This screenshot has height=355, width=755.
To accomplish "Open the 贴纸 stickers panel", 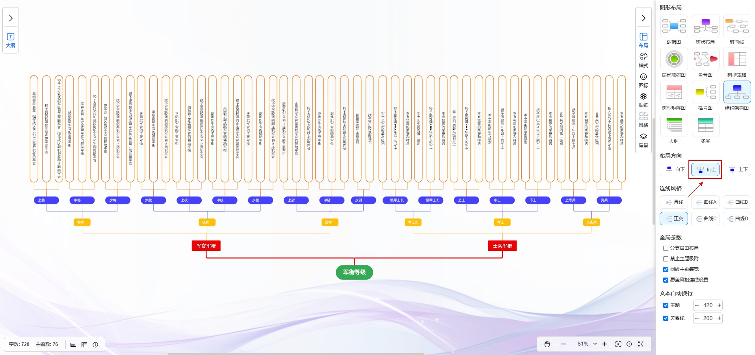I will coord(643,100).
